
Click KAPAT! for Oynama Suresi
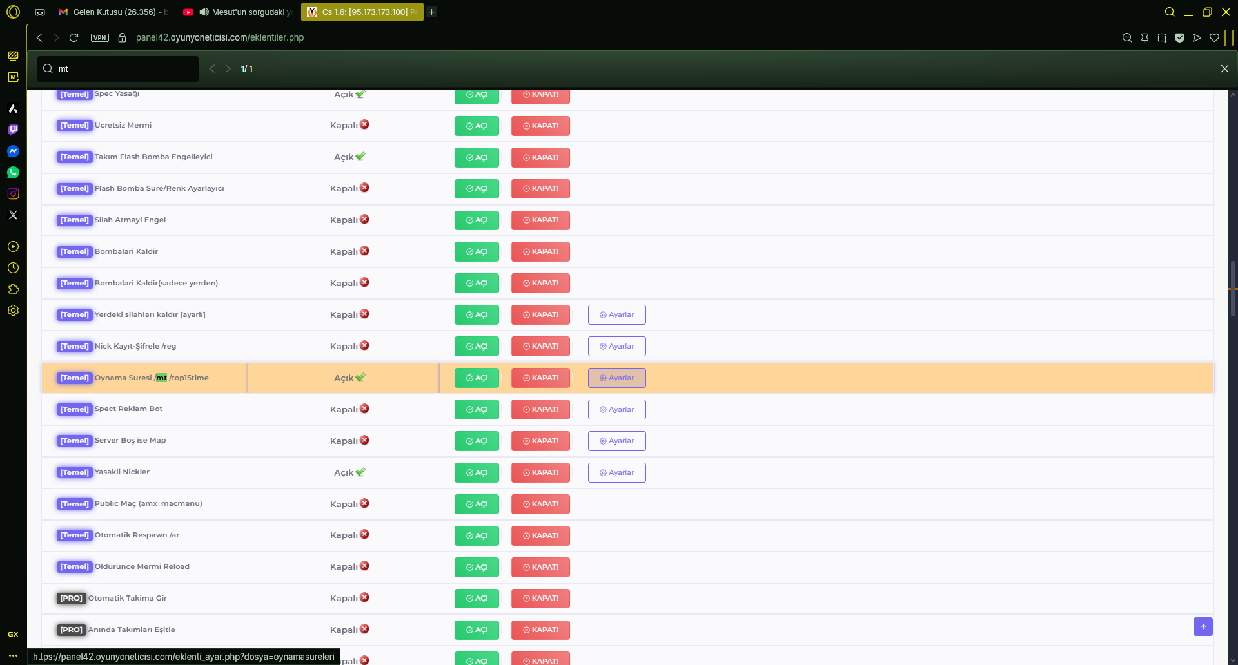[540, 378]
